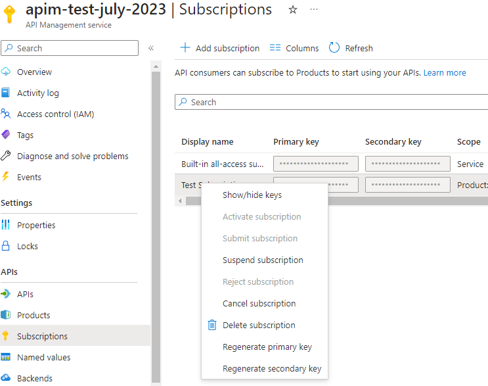This screenshot has width=488, height=386.
Task: Click the Properties bars icon
Action: click(x=6, y=225)
